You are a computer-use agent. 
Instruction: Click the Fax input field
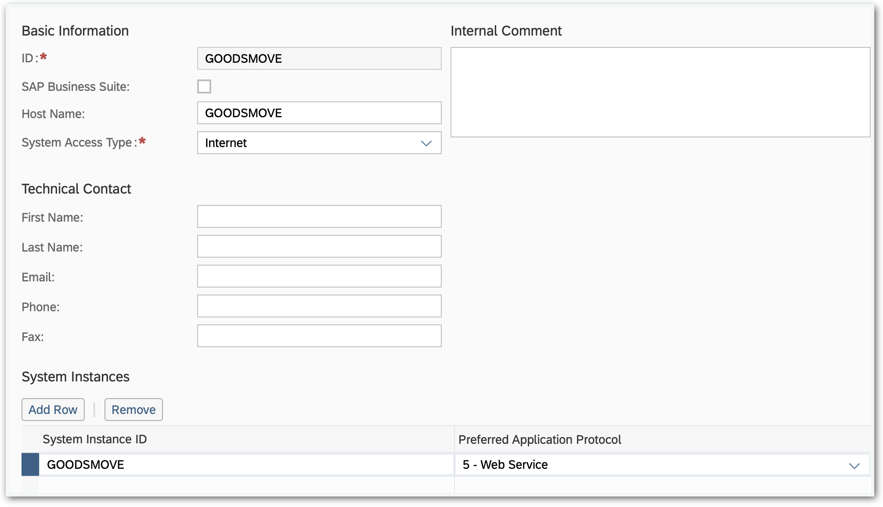(x=319, y=336)
